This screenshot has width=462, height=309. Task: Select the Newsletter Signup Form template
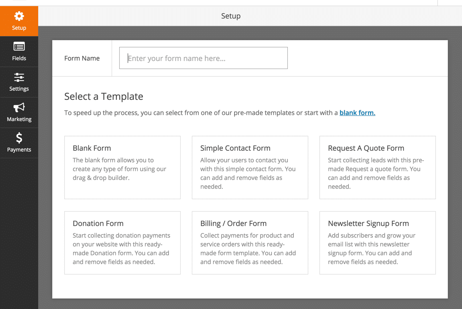[x=377, y=242]
